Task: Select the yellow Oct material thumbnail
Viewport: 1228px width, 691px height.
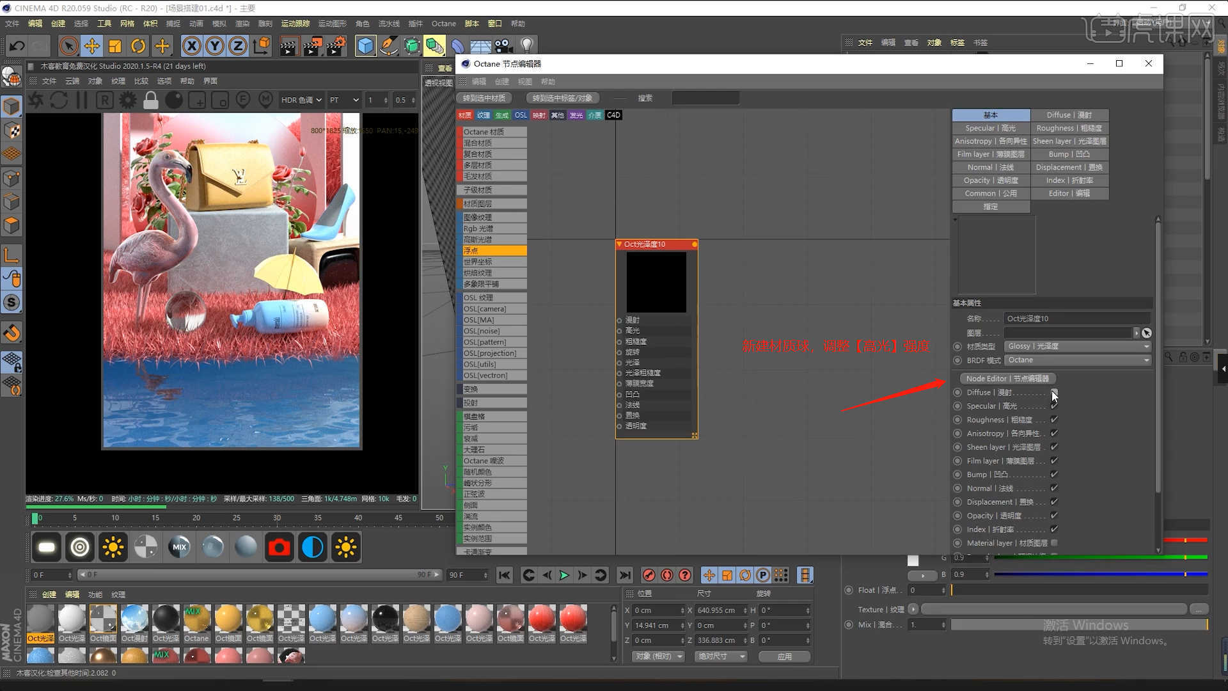Action: 228,619
